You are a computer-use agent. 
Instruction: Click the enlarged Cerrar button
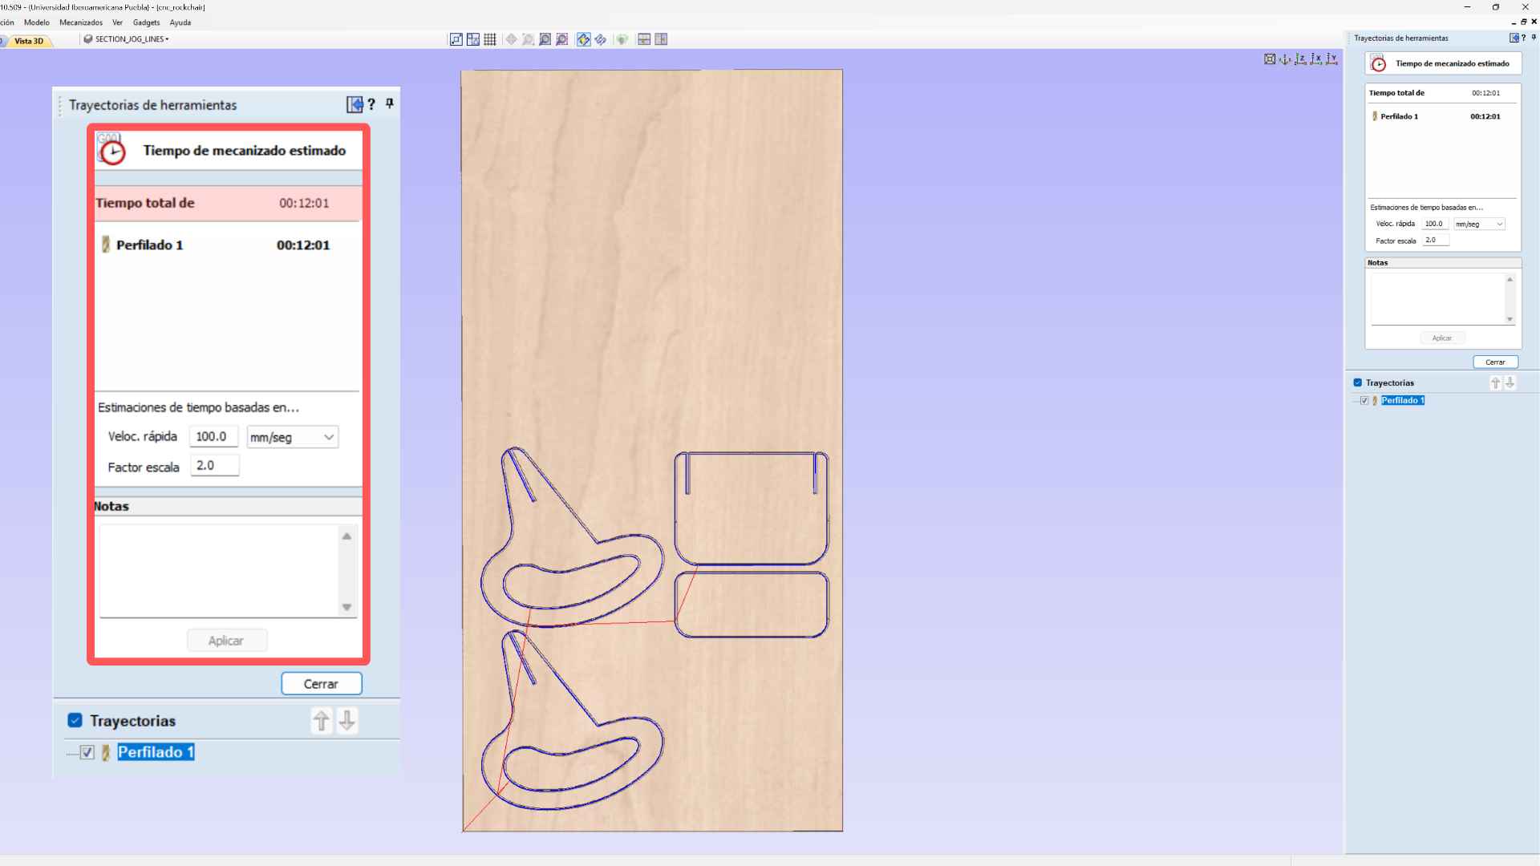tap(321, 684)
